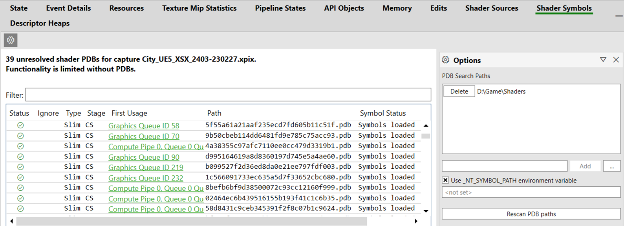Screen dimensions: 624x226
Task: Follow the Graphics Queue ID 219 link
Action: [x=146, y=167]
